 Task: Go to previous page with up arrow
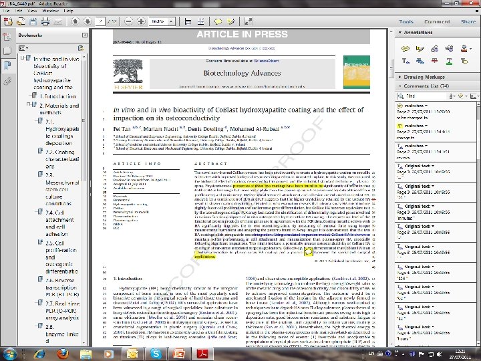tap(75, 21)
